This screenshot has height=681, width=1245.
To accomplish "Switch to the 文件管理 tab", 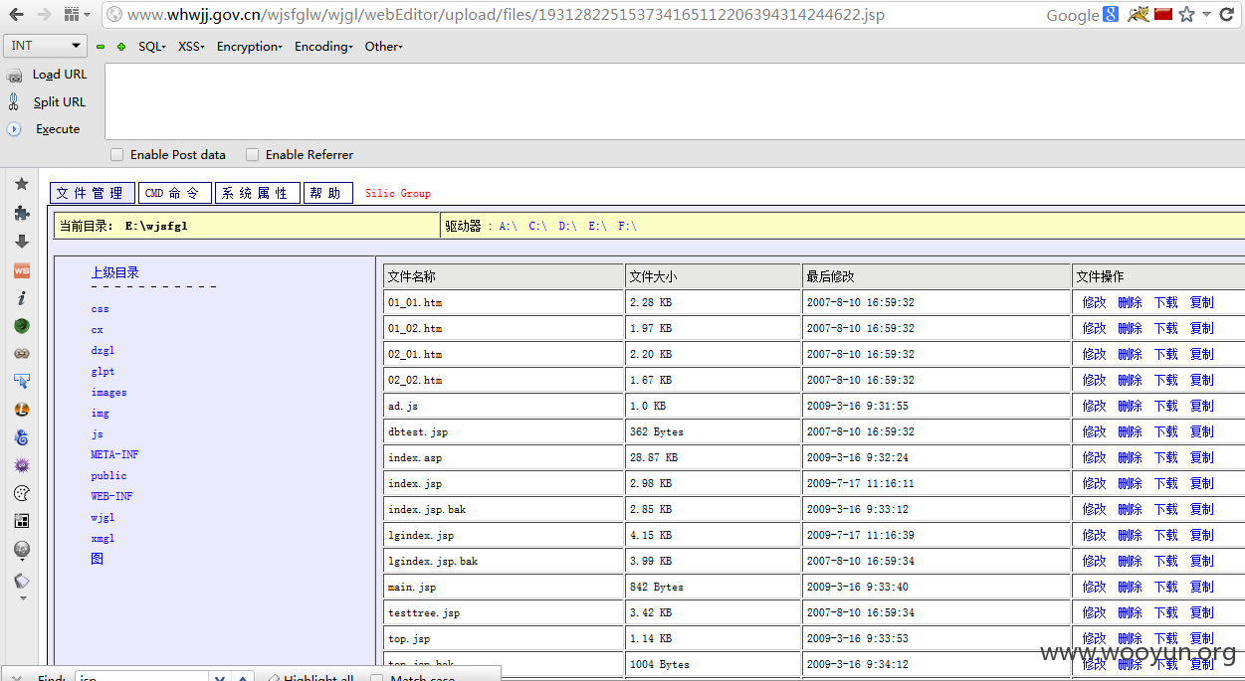I will pyautogui.click(x=93, y=193).
